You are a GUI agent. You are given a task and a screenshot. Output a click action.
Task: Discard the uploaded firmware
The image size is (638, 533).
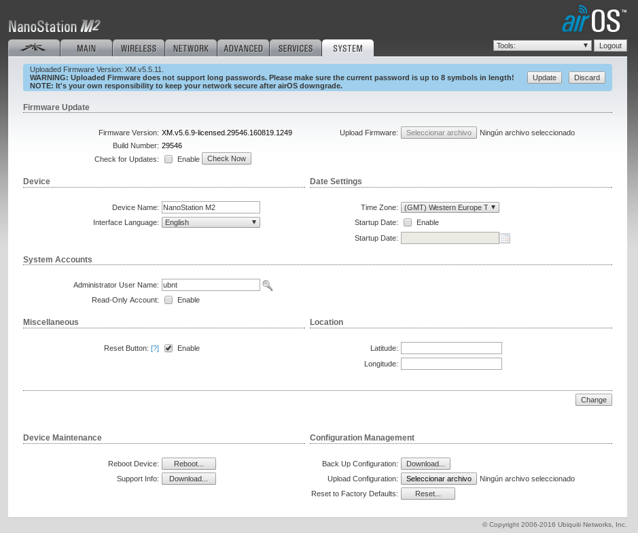click(x=586, y=78)
